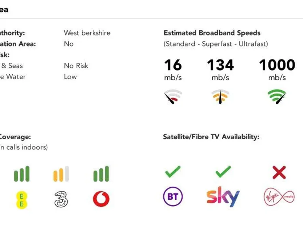Click the EE green signal bars
The height and width of the screenshot is (227, 303).
22,174
